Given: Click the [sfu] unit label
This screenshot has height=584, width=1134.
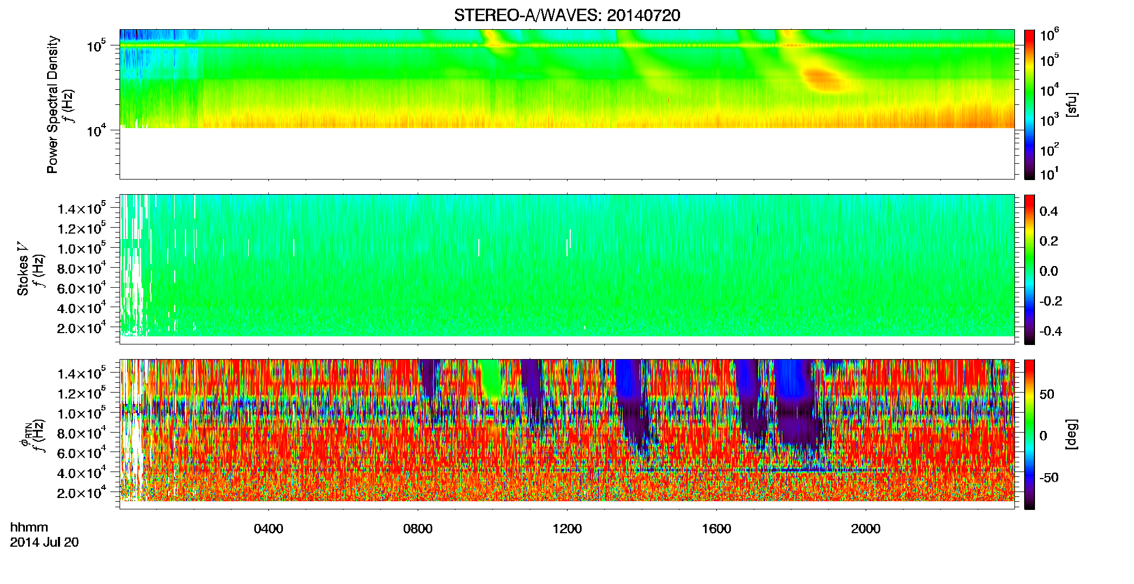Looking at the screenshot, I should coord(1072,104).
